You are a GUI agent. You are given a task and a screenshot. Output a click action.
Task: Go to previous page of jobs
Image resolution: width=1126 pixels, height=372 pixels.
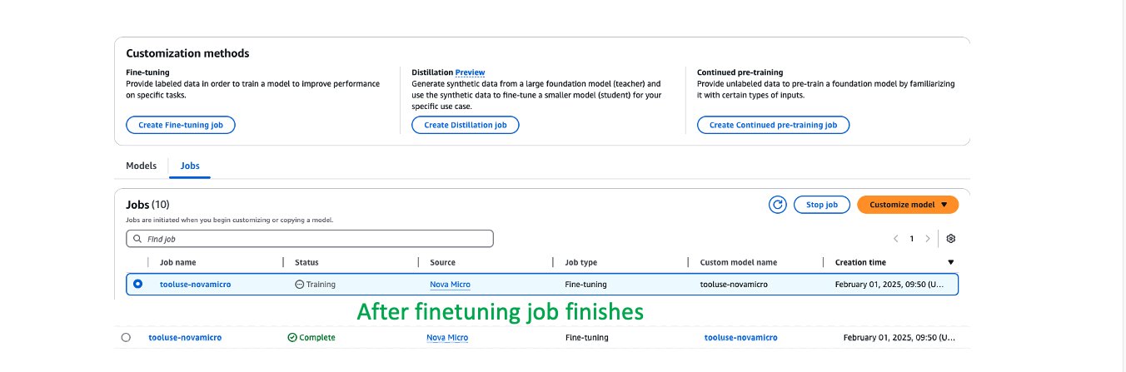click(895, 239)
